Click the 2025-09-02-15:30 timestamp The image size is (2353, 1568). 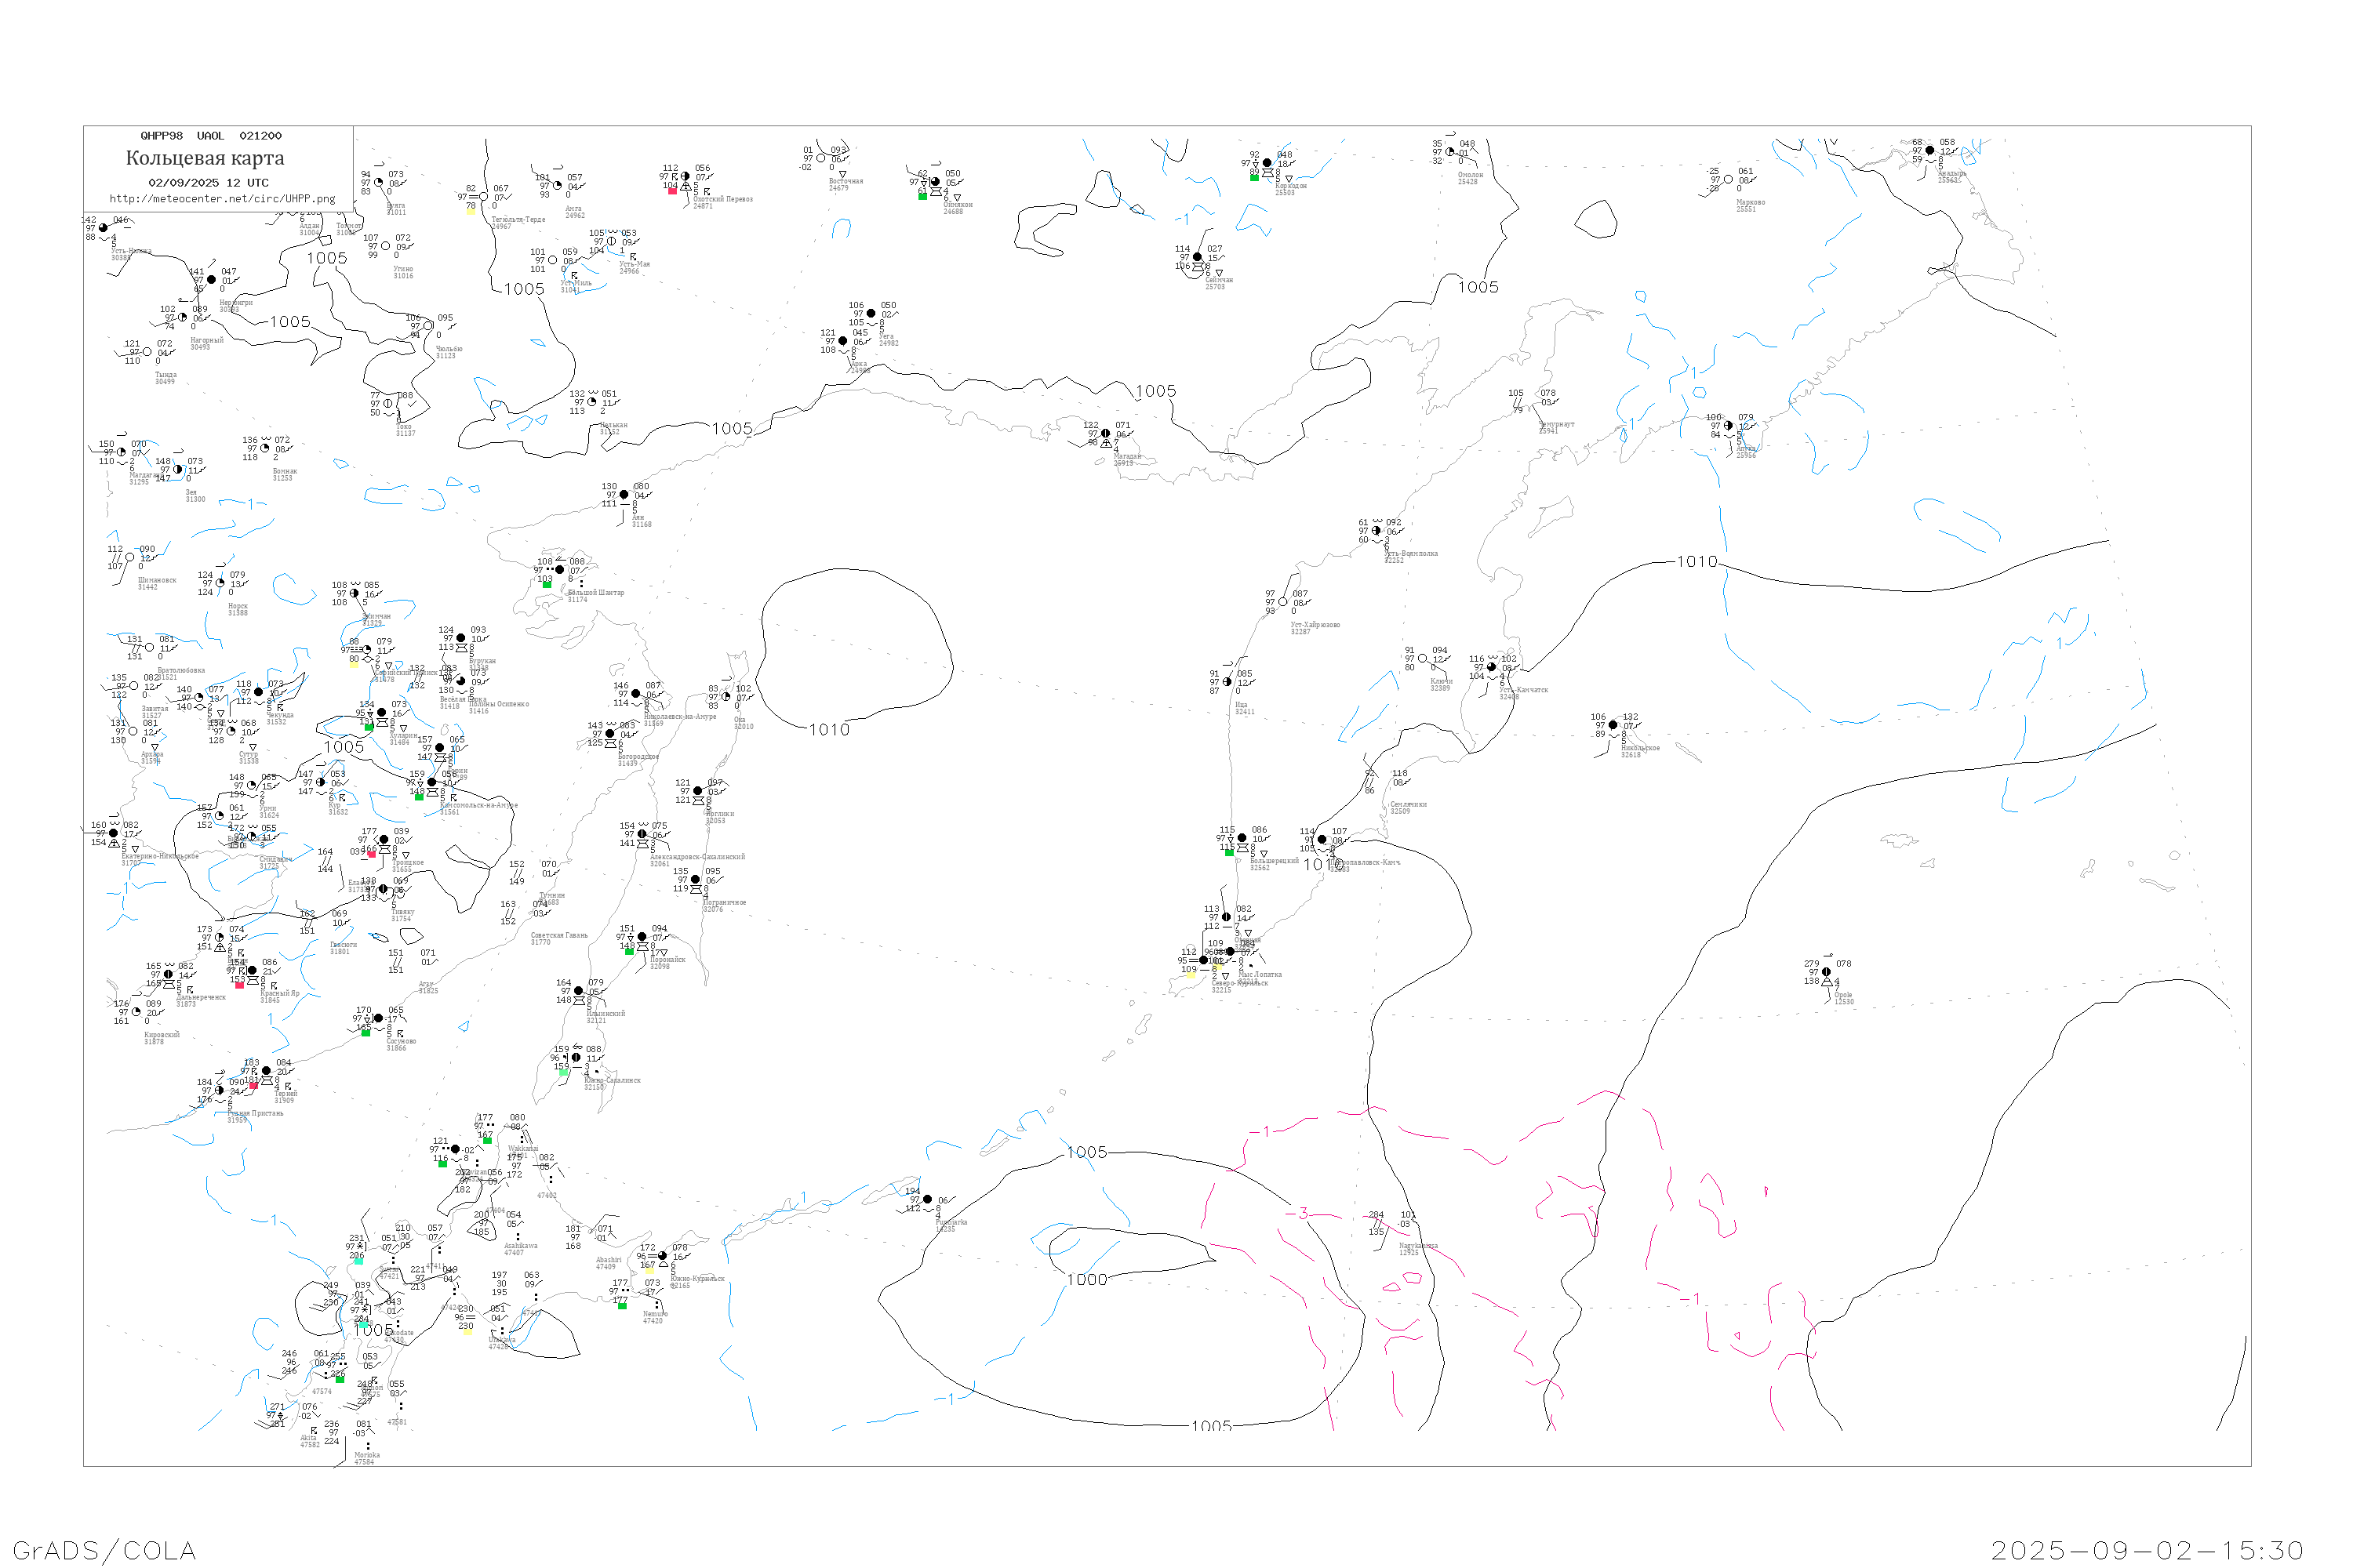2147,1550
